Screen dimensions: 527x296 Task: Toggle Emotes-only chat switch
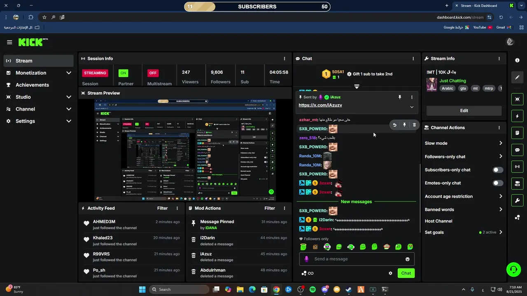[x=498, y=183]
